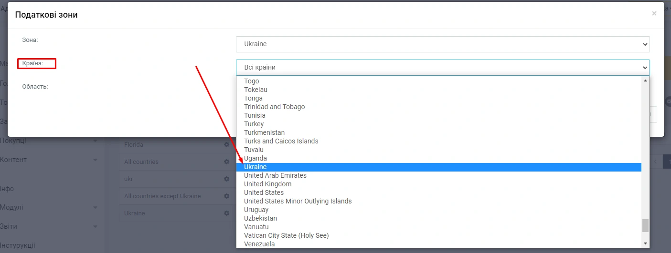Collapse the Всі країни country dropdown
Image resolution: width=671 pixels, height=253 pixels.
click(x=442, y=68)
